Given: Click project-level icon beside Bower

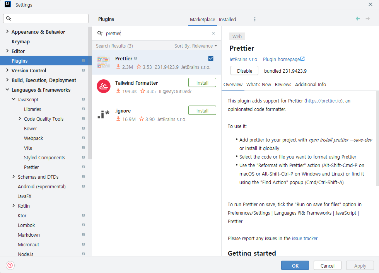Looking at the screenshot, I should click(84, 128).
